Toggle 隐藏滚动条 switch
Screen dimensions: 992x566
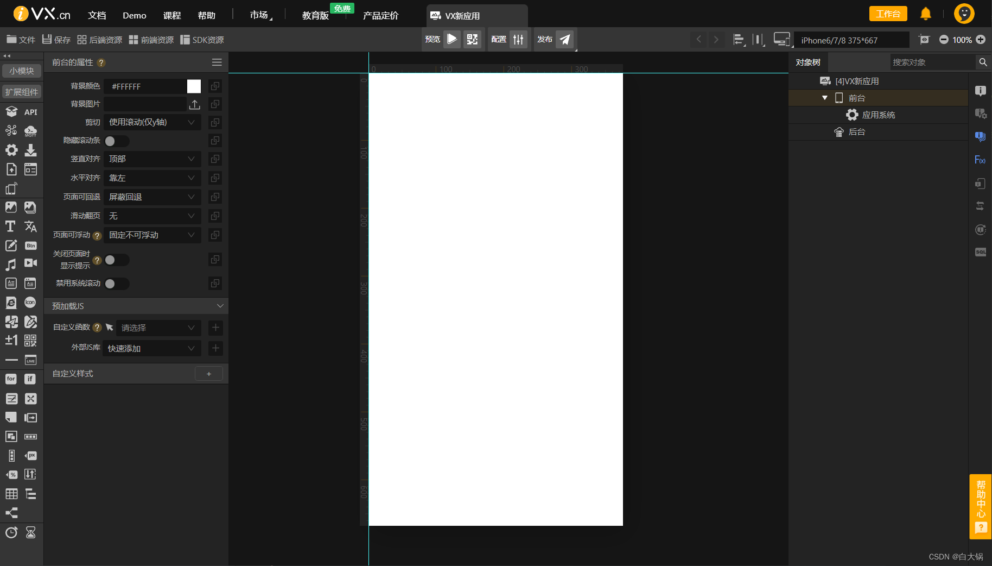pos(117,141)
